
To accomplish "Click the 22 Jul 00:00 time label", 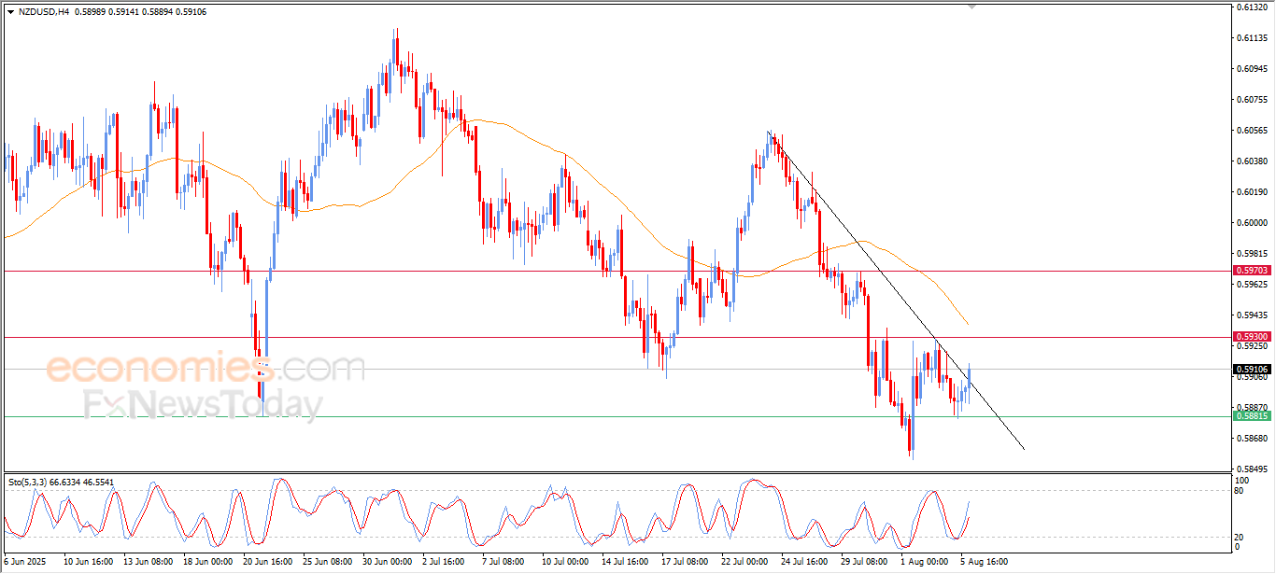I will 744,562.
